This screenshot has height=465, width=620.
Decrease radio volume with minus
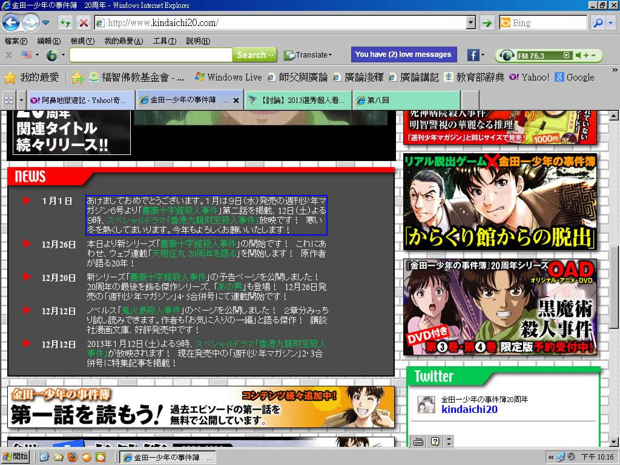593,55
